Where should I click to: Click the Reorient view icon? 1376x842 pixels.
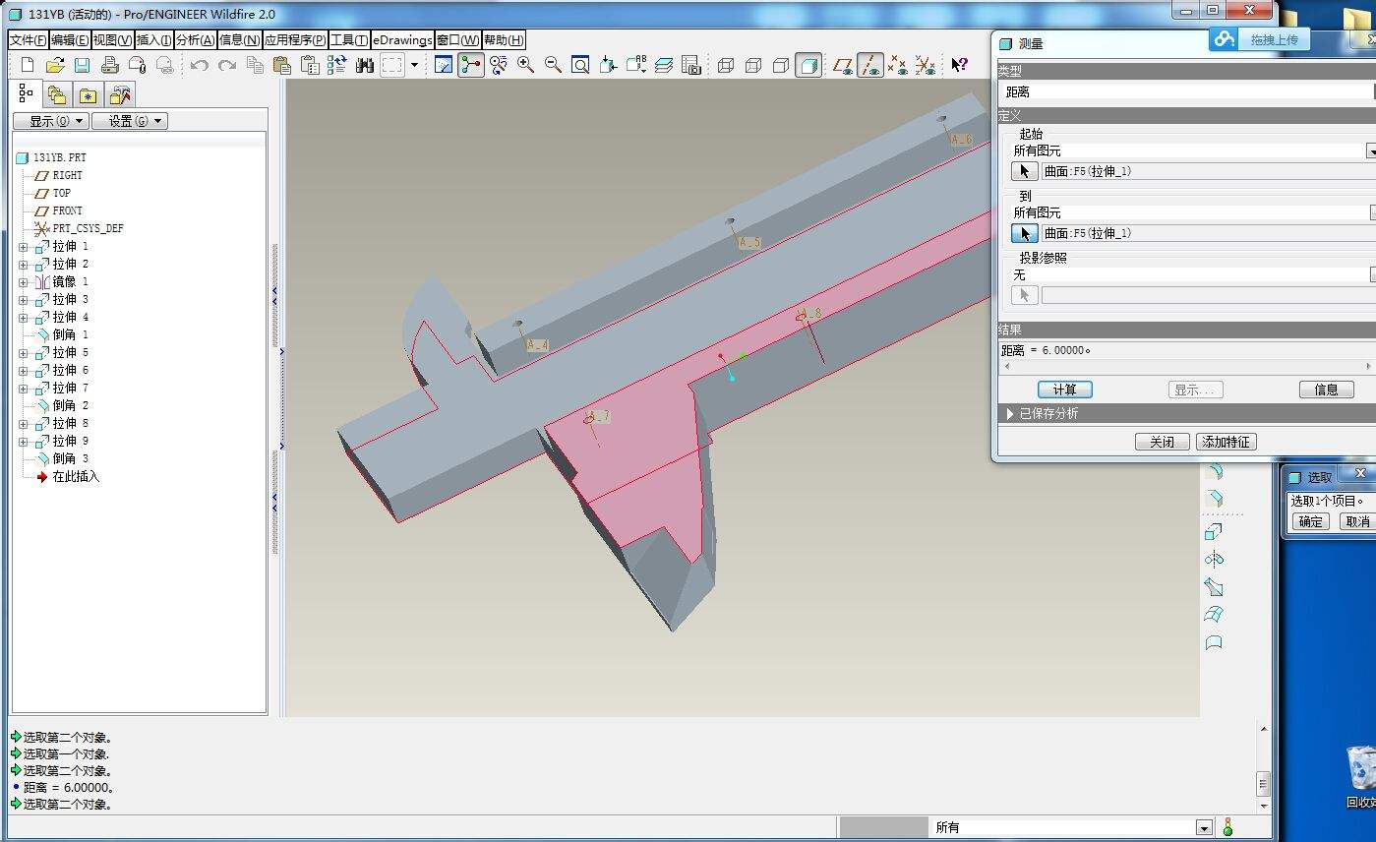(609, 65)
